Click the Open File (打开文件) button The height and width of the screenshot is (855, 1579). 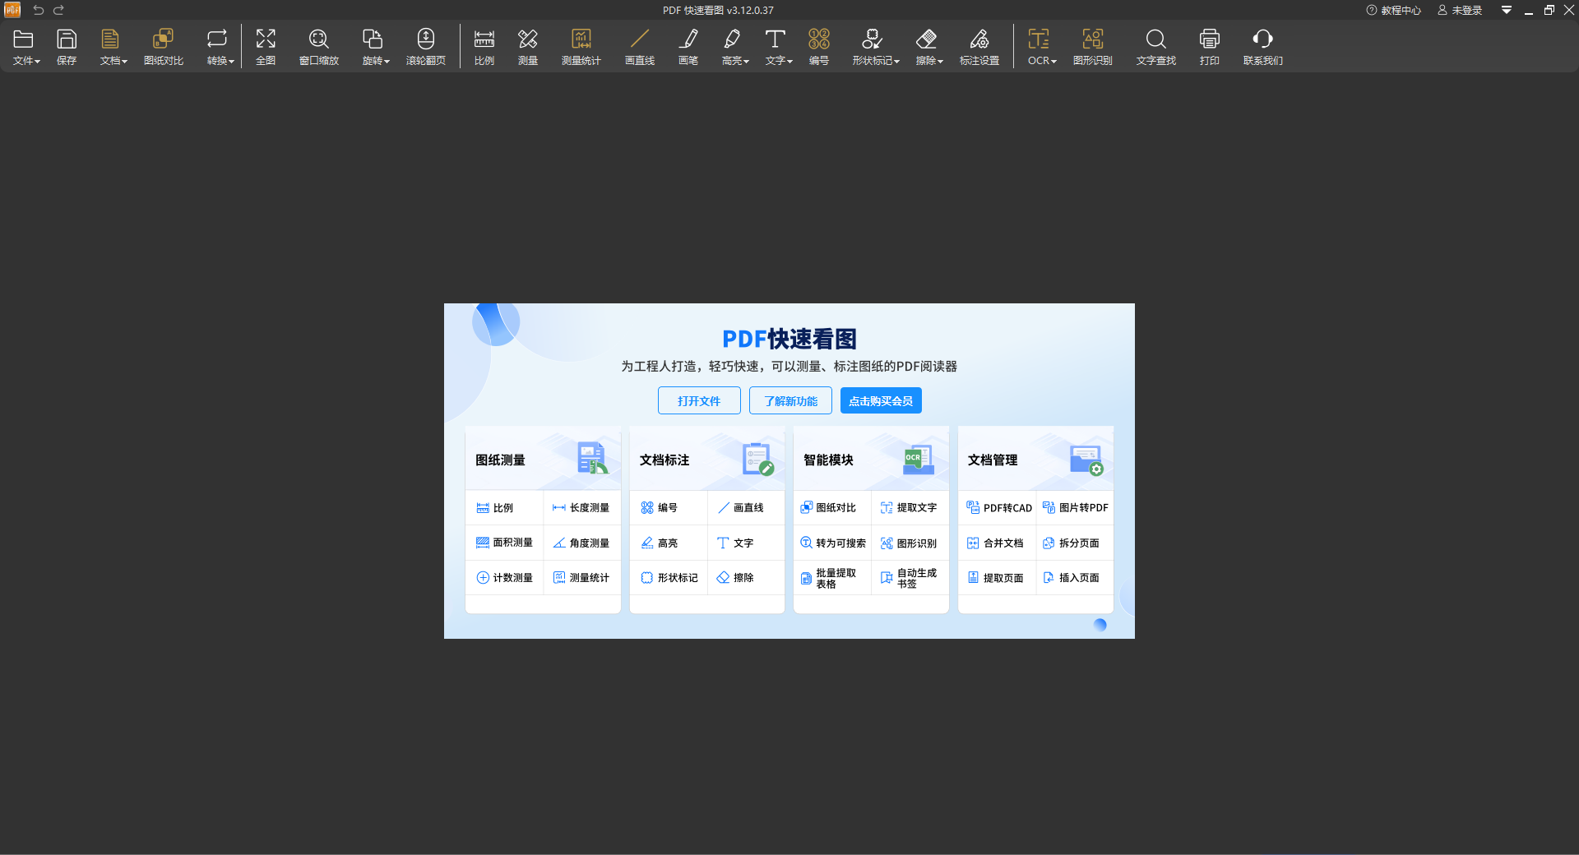(699, 400)
